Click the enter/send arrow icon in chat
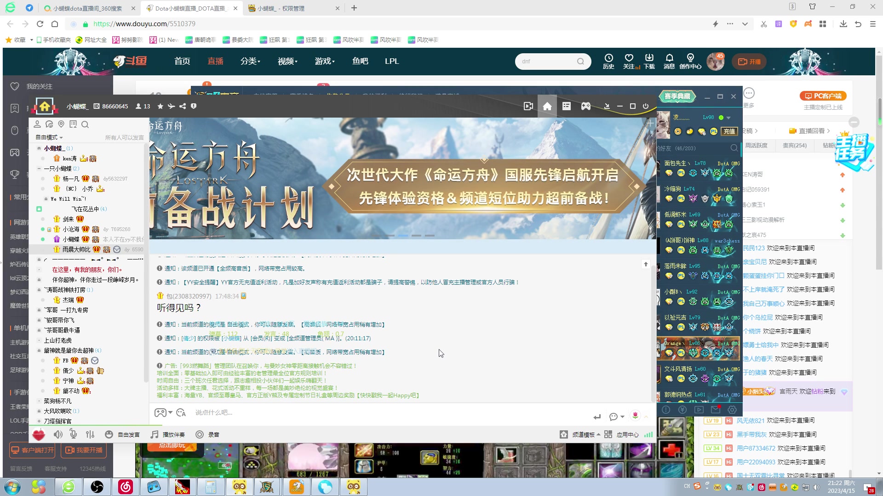The height and width of the screenshot is (496, 883). coord(597,417)
